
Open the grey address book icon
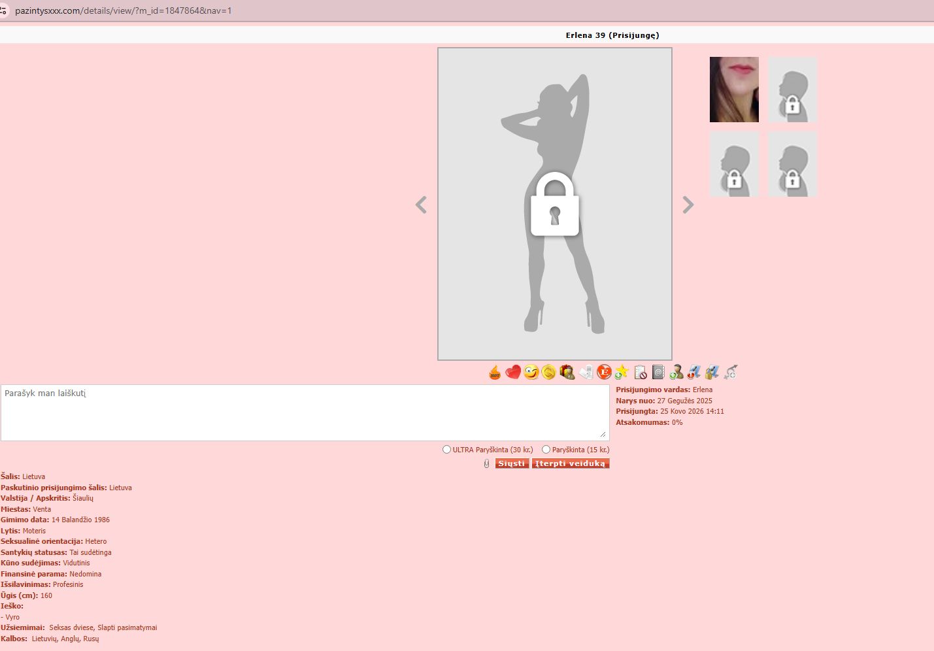(658, 373)
